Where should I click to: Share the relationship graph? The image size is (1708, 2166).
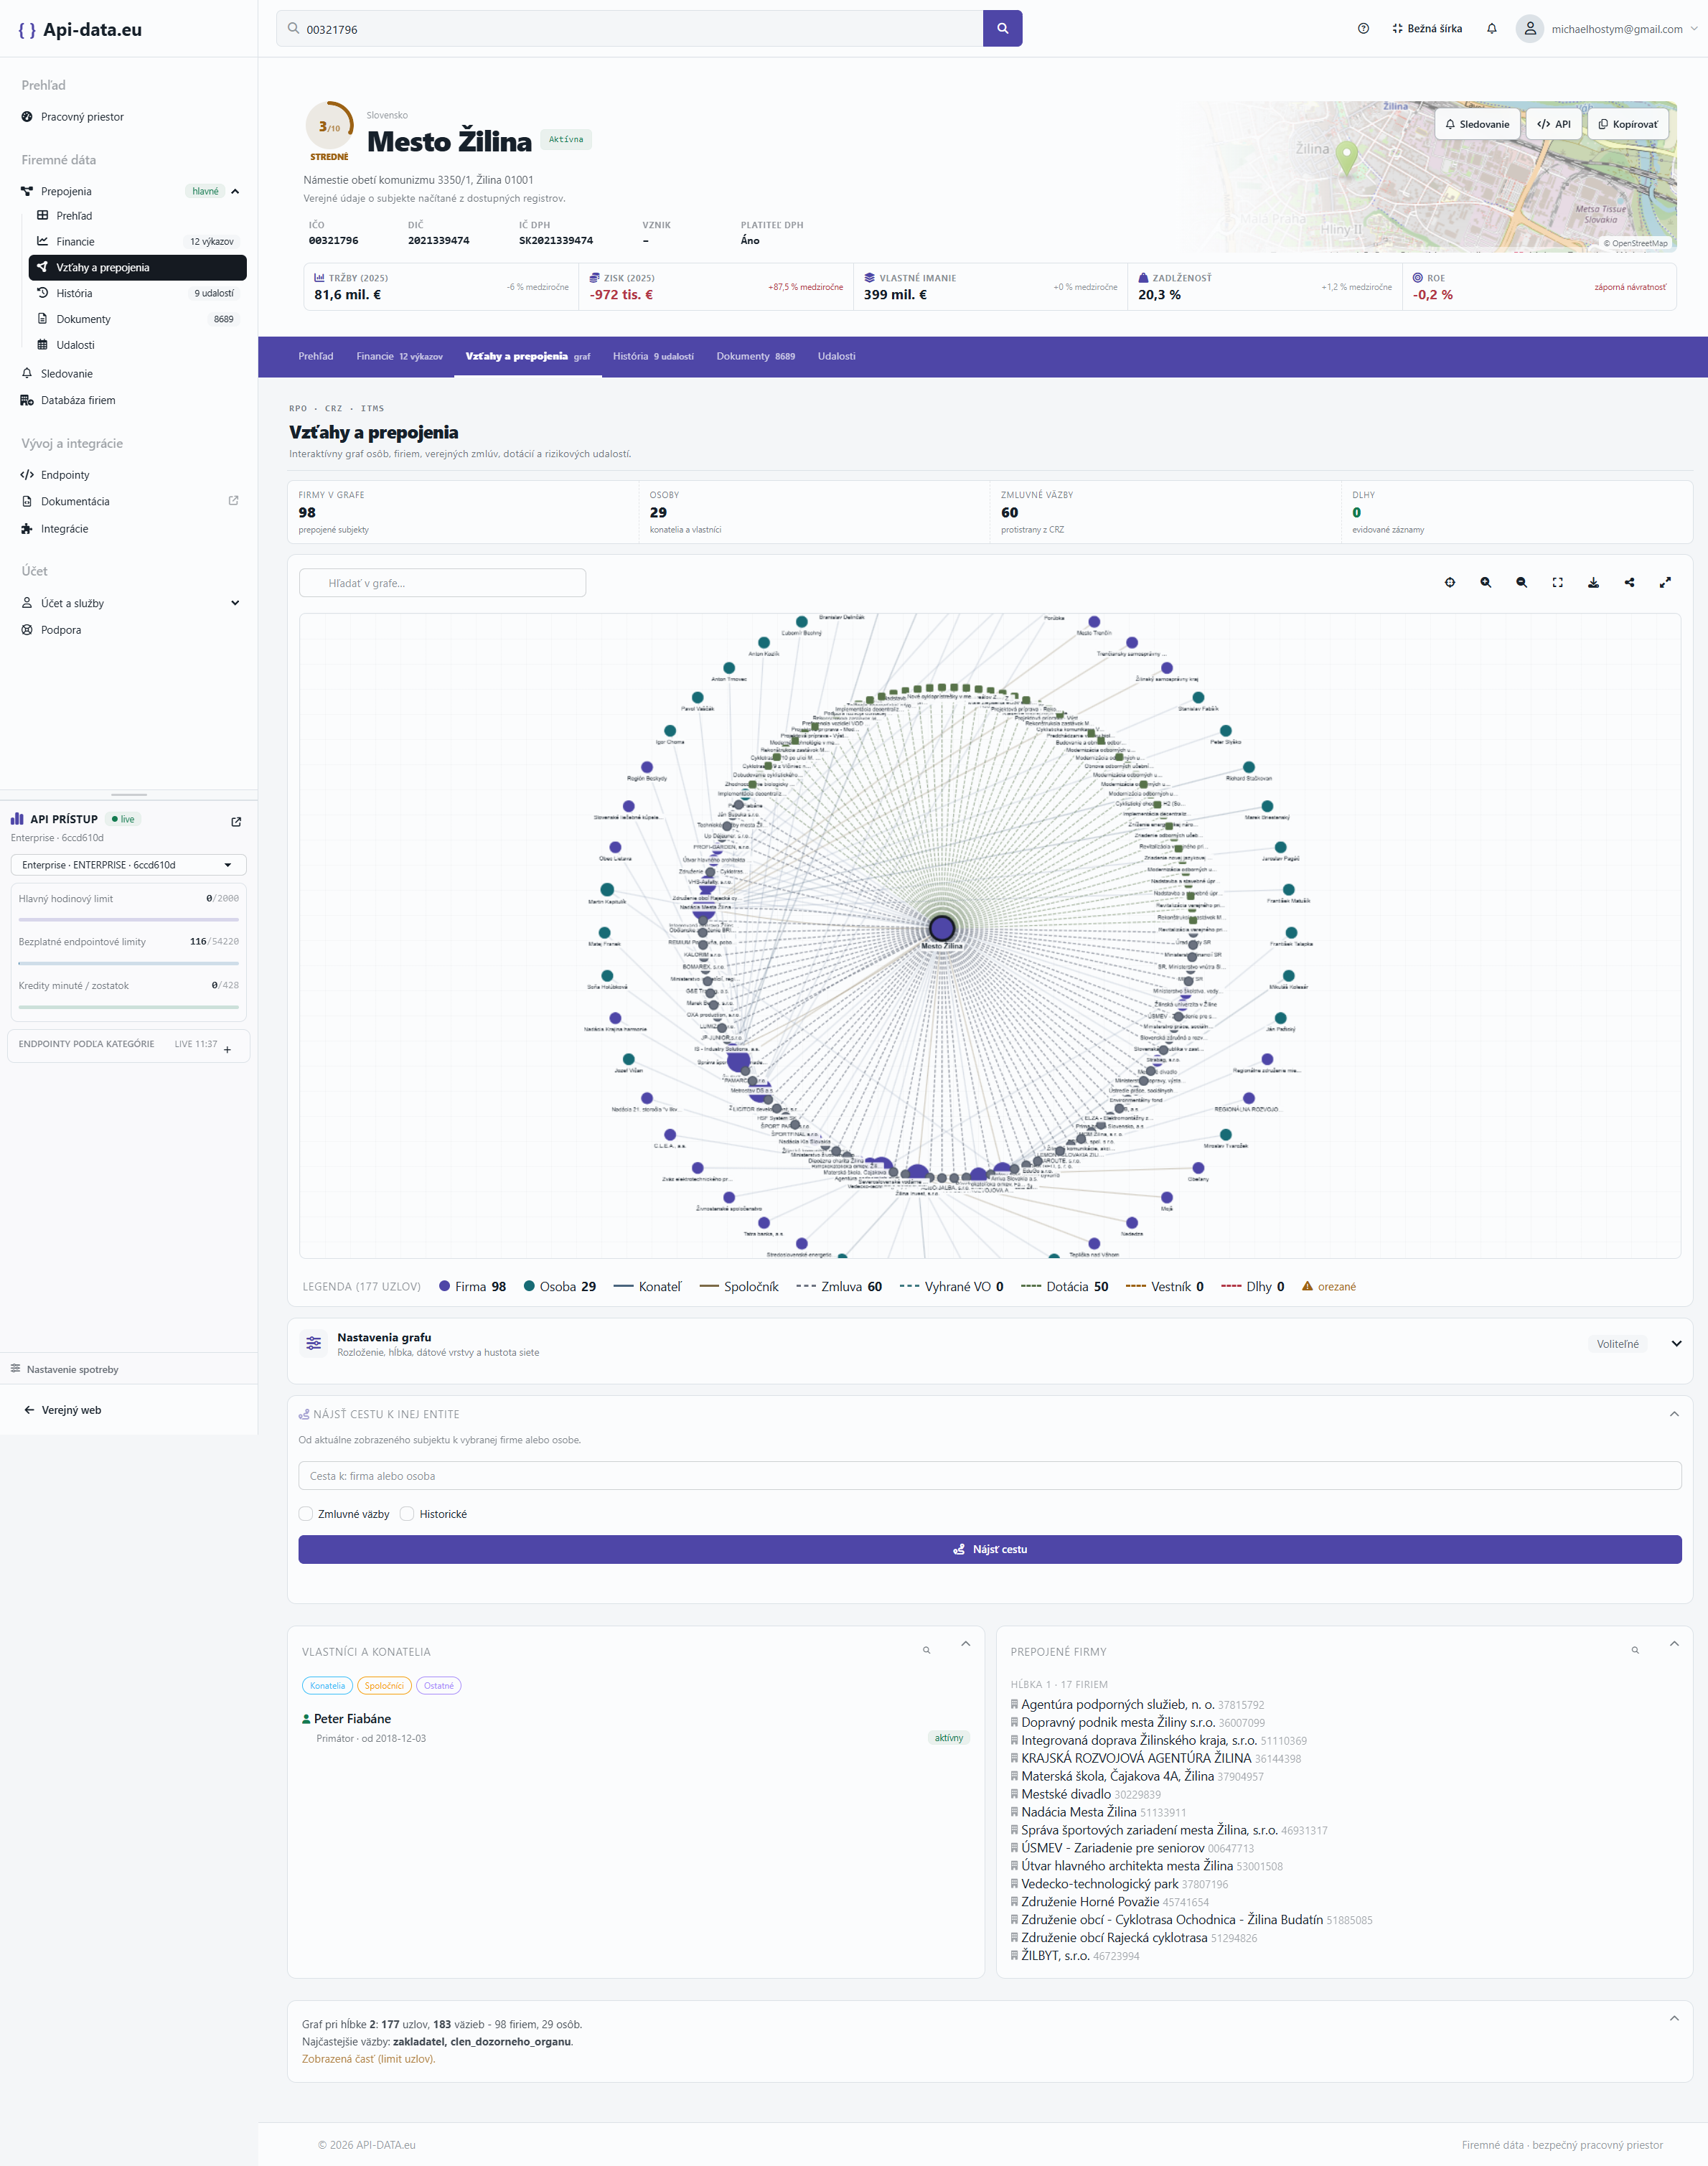coord(1630,582)
